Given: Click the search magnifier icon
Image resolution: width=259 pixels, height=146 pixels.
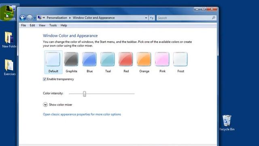Looking at the screenshot, I should click(x=214, y=17).
